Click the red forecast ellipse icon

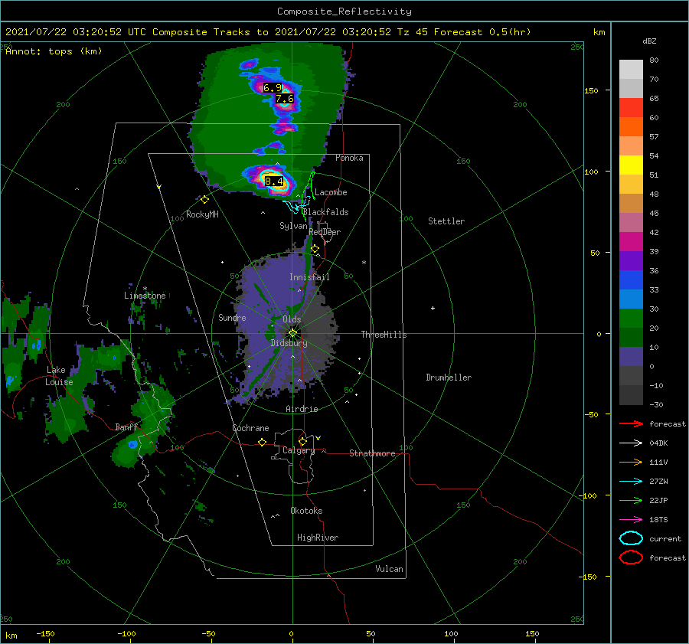631,557
